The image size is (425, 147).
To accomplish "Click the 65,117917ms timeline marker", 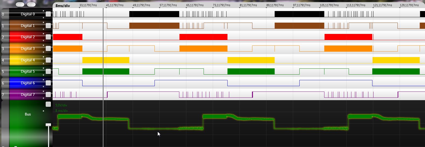I will tap(195, 5).
